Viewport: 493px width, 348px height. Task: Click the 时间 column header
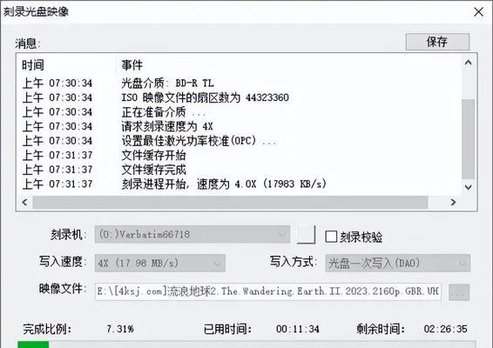(33, 65)
